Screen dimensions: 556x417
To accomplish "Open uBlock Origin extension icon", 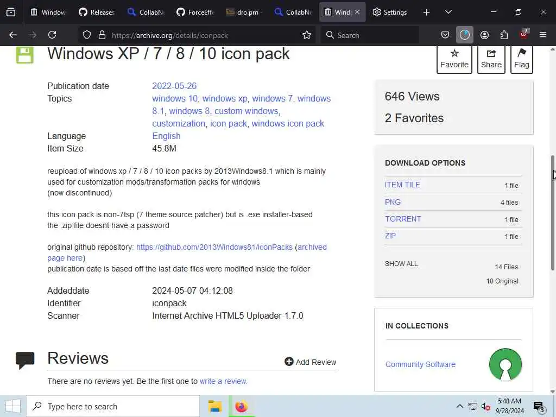I will click(x=524, y=34).
